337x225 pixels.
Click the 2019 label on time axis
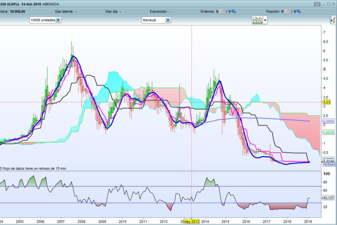point(308,221)
